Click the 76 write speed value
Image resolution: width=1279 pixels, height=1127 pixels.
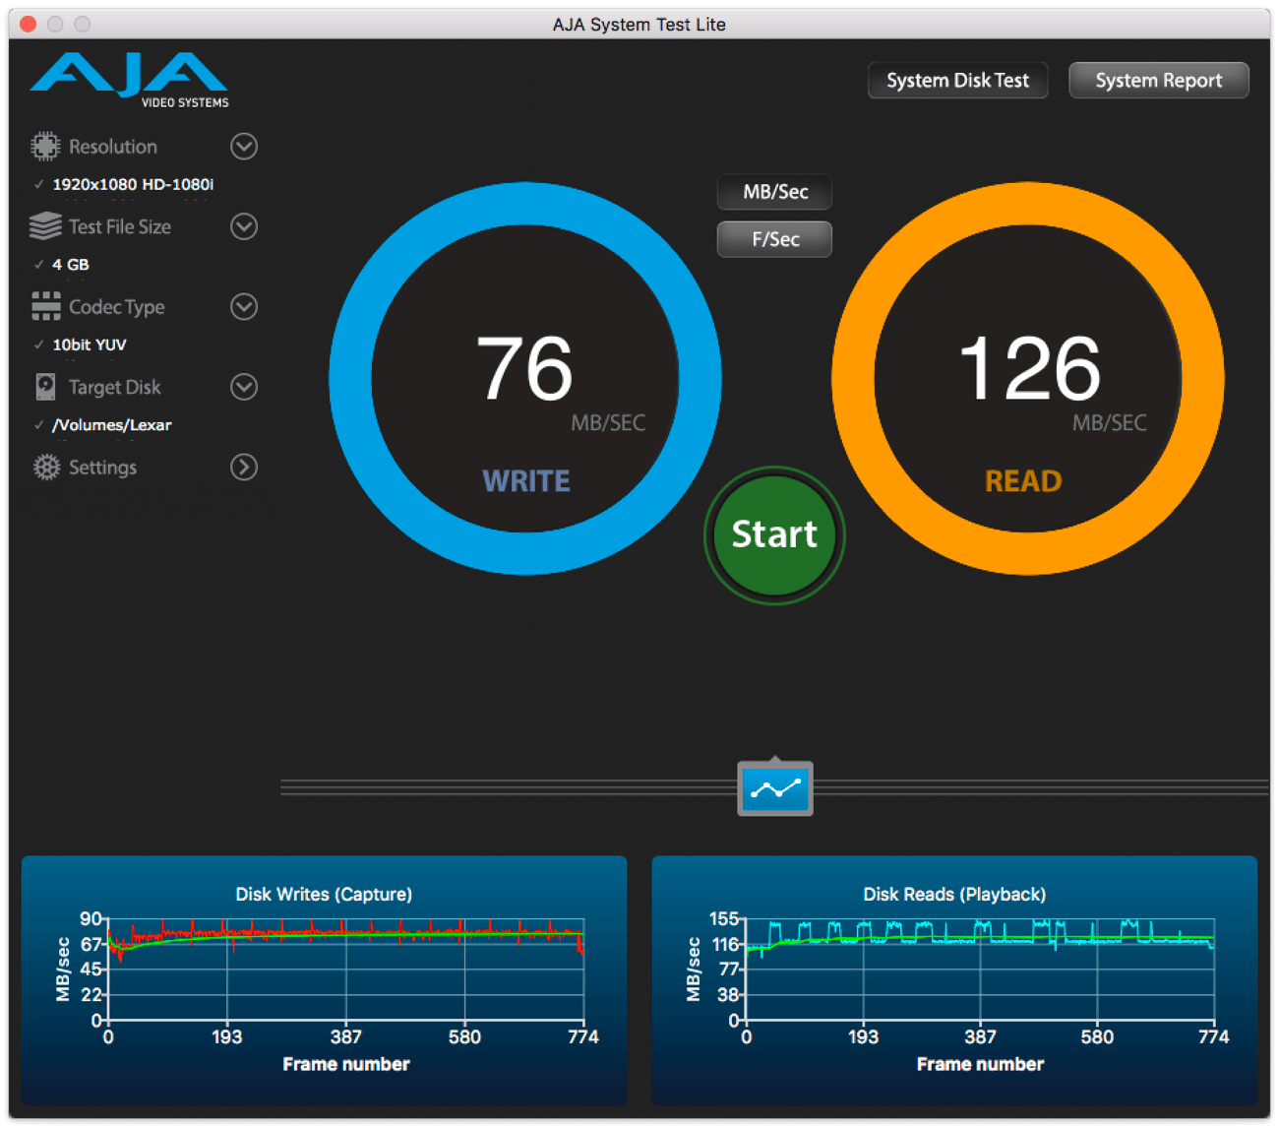[x=524, y=369]
